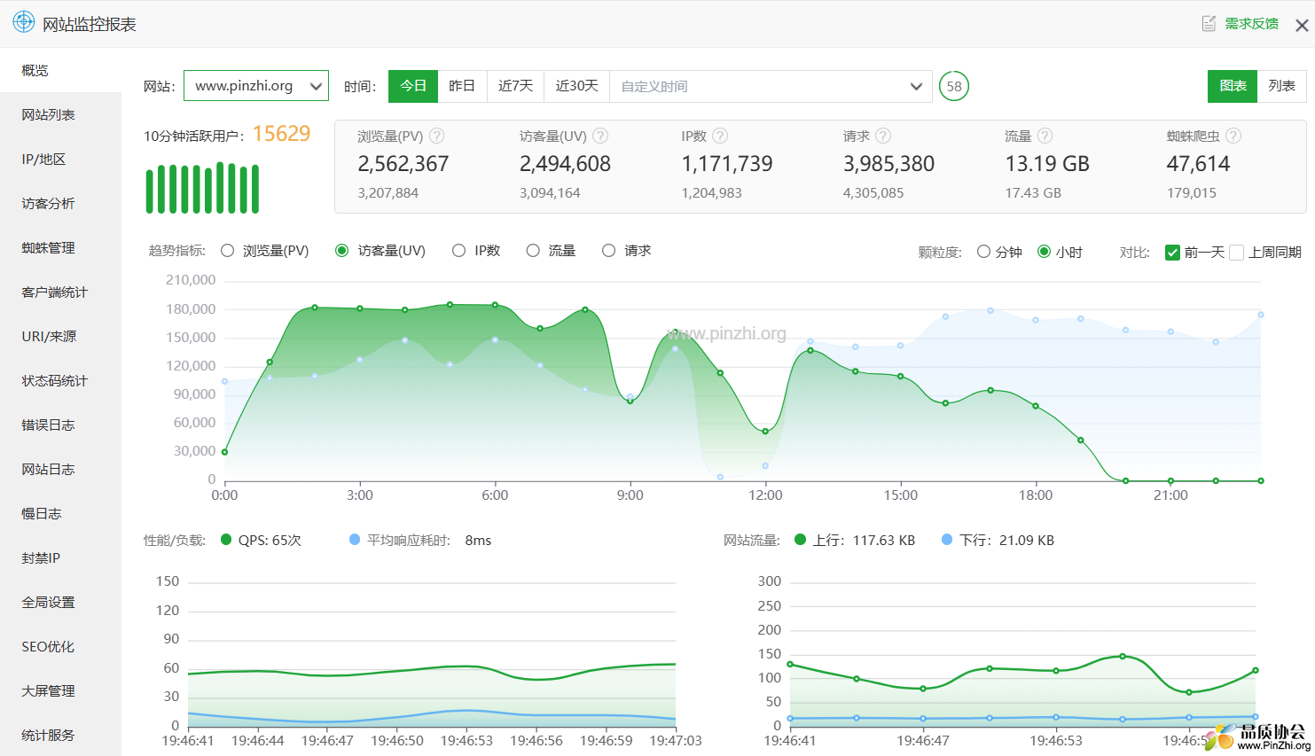
Task: Expand the 自定义时间 custom time dropdown
Action: click(x=771, y=86)
